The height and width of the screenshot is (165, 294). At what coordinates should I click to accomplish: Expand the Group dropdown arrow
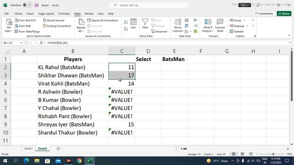pyautogui.click(x=244, y=20)
